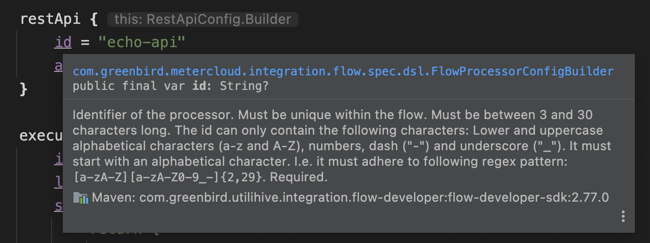
Task: Click the opening brace after restApi
Action: coord(94,19)
